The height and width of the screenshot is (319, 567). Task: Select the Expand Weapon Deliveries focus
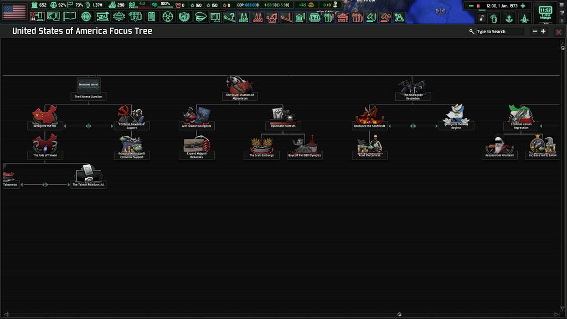point(197,147)
